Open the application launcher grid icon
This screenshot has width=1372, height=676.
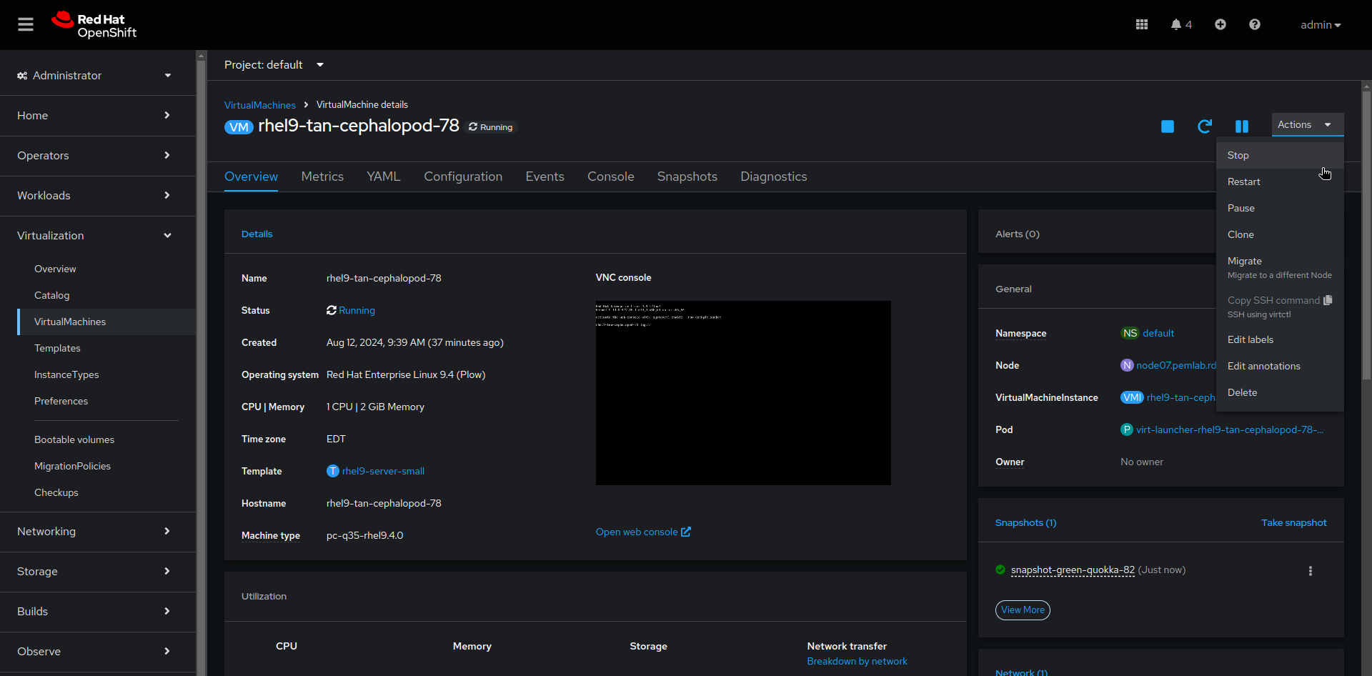(1141, 24)
